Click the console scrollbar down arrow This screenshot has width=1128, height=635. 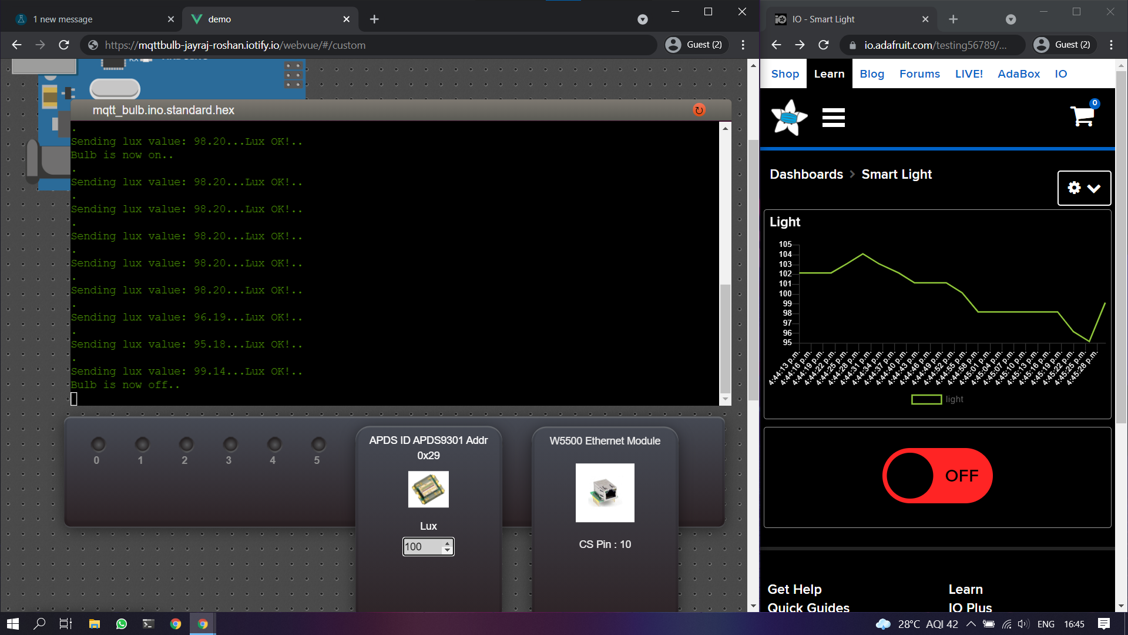[x=726, y=399]
